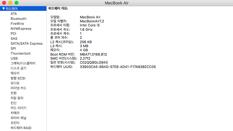
Task: Click the serial number value C02QQBGLG940
Action: (x=94, y=62)
